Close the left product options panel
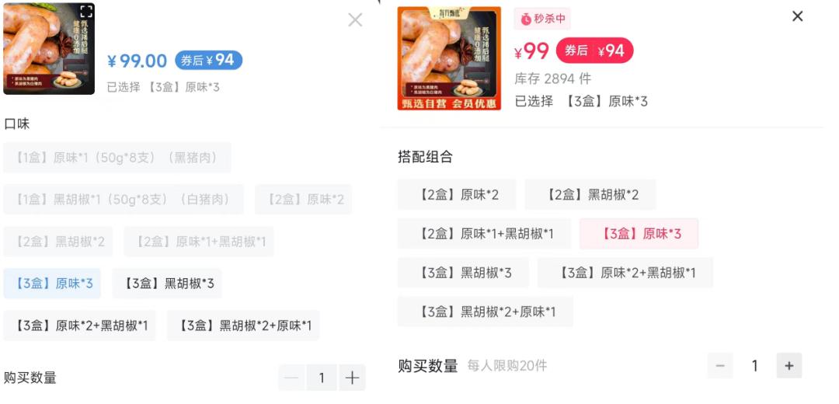 (x=355, y=20)
